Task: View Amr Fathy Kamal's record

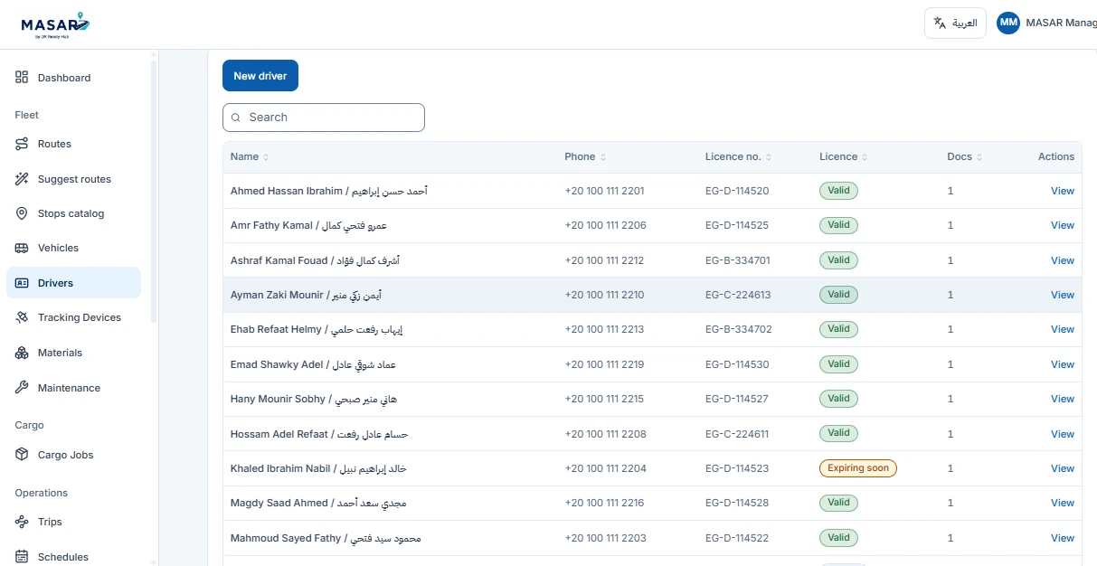Action: tap(1063, 225)
